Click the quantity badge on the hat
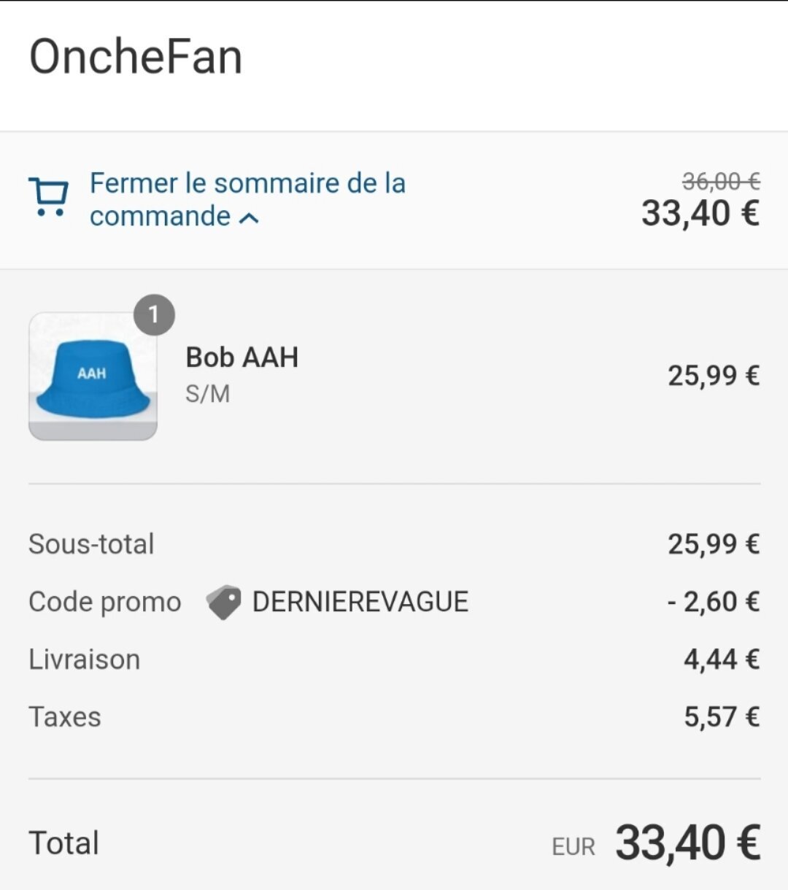 154,315
